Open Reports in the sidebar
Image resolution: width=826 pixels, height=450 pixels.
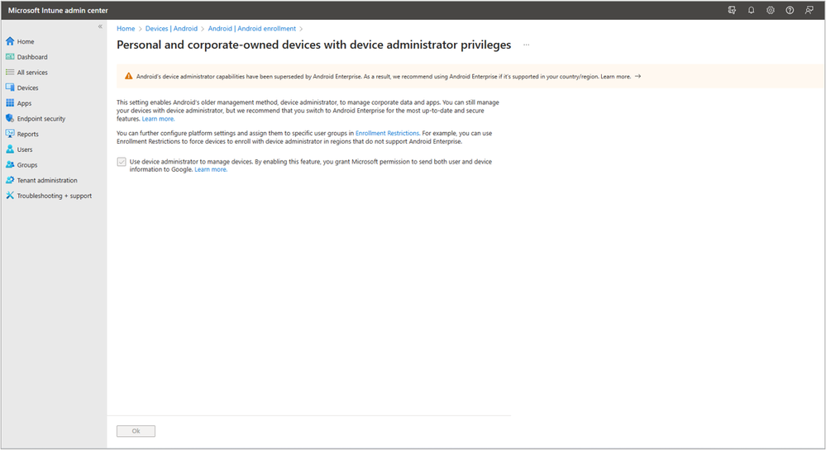28,135
